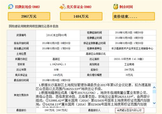Click the 报名开始时间 value cell
This screenshot has width=162, height=114.
(58, 43)
